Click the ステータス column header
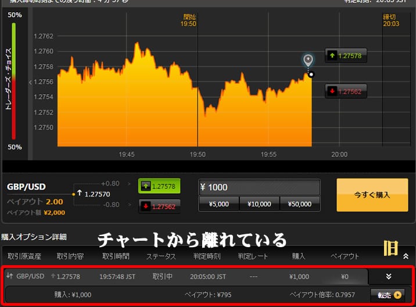 pyautogui.click(x=161, y=256)
